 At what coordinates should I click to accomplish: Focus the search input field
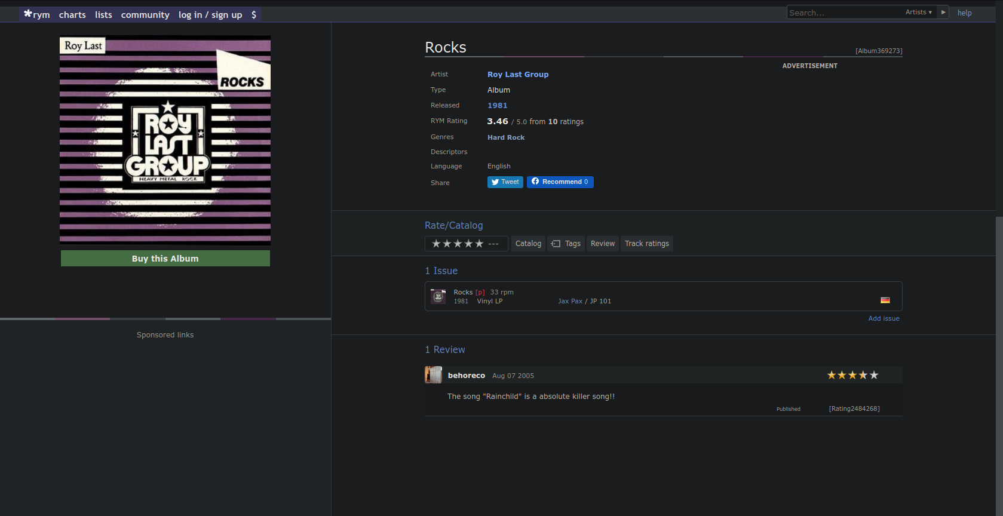(845, 13)
